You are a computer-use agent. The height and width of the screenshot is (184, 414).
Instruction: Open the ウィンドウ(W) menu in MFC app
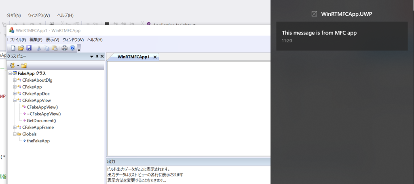coord(73,40)
